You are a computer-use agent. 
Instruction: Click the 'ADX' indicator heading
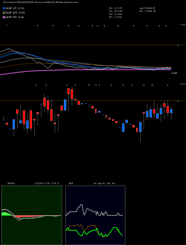pos(71,183)
